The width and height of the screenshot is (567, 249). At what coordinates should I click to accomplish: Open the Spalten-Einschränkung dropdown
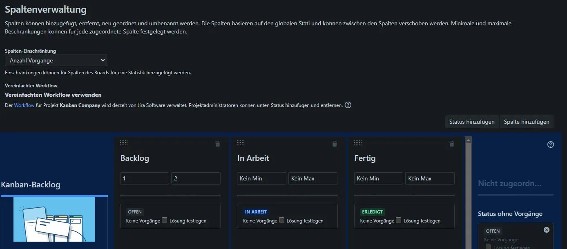56,60
